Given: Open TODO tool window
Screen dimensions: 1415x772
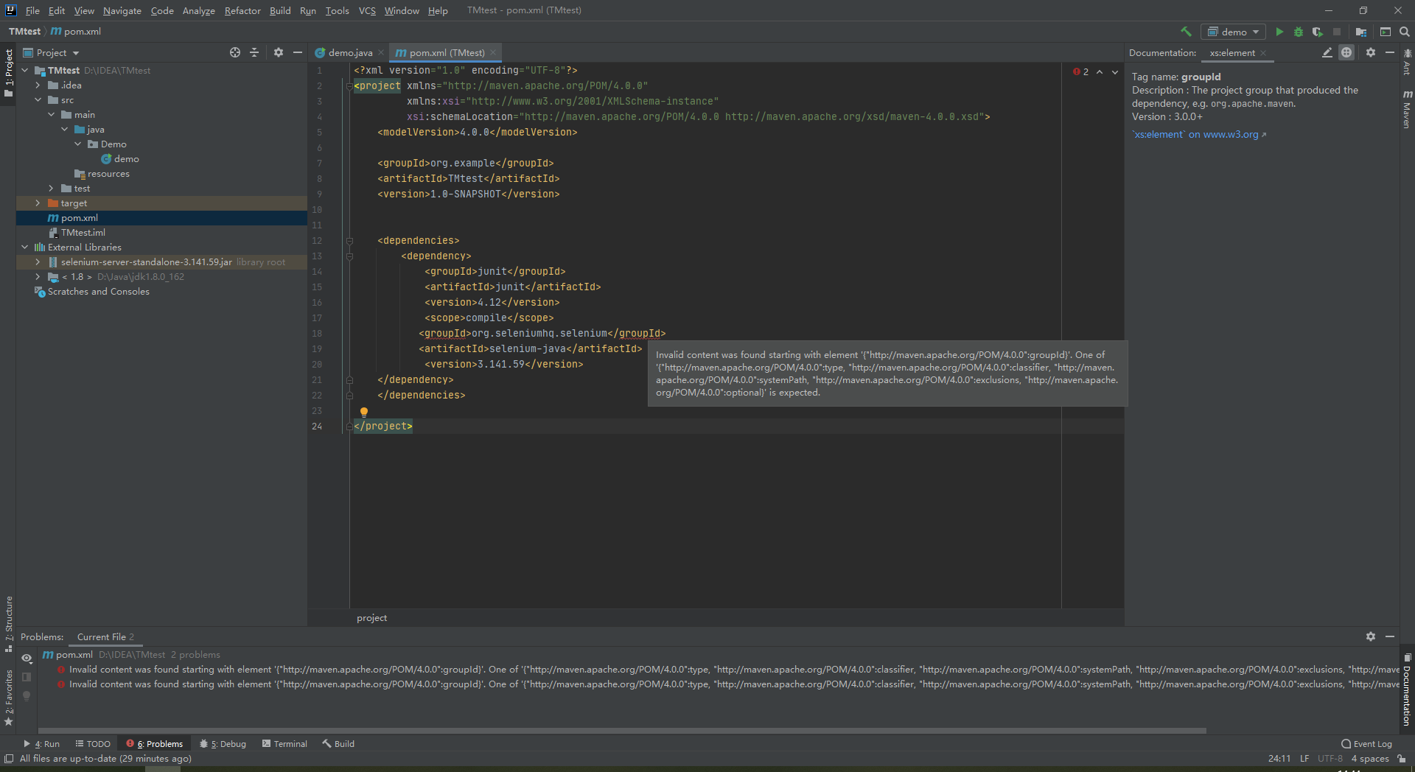Looking at the screenshot, I should [x=93, y=743].
